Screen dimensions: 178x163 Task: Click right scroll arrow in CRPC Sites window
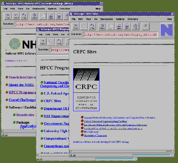coord(173,151)
